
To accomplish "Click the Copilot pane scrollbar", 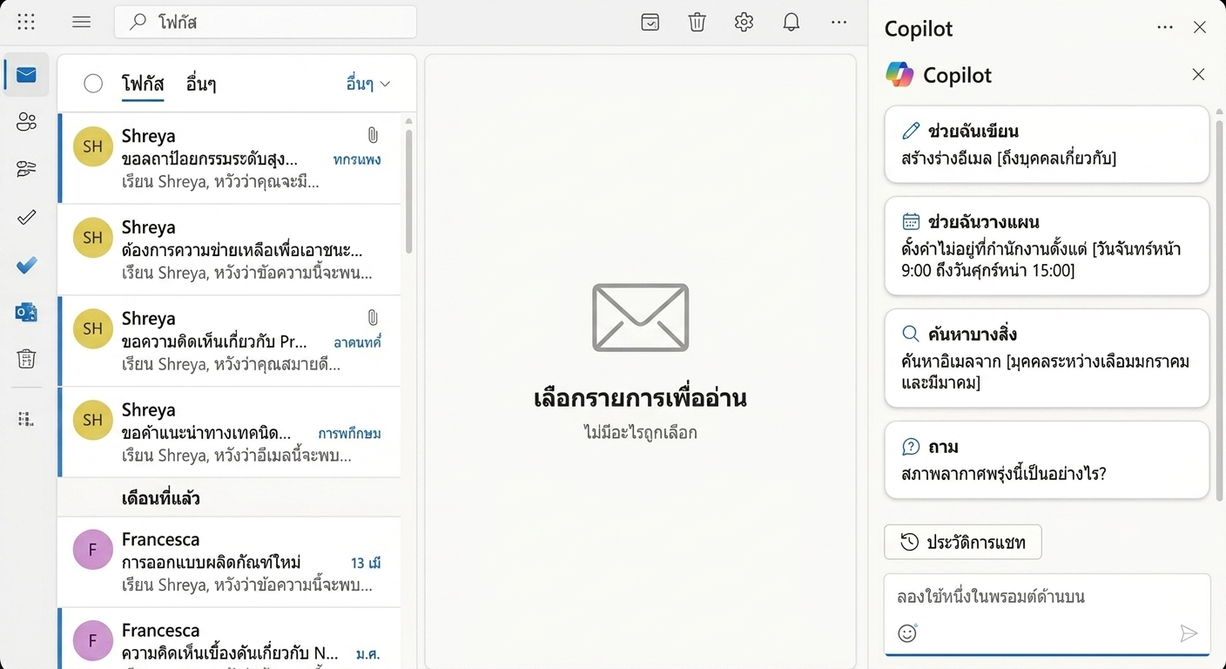I will pyautogui.click(x=1219, y=309).
